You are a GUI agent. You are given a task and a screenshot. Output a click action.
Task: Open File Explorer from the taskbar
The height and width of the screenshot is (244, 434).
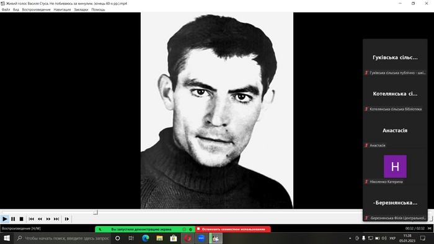click(159, 238)
